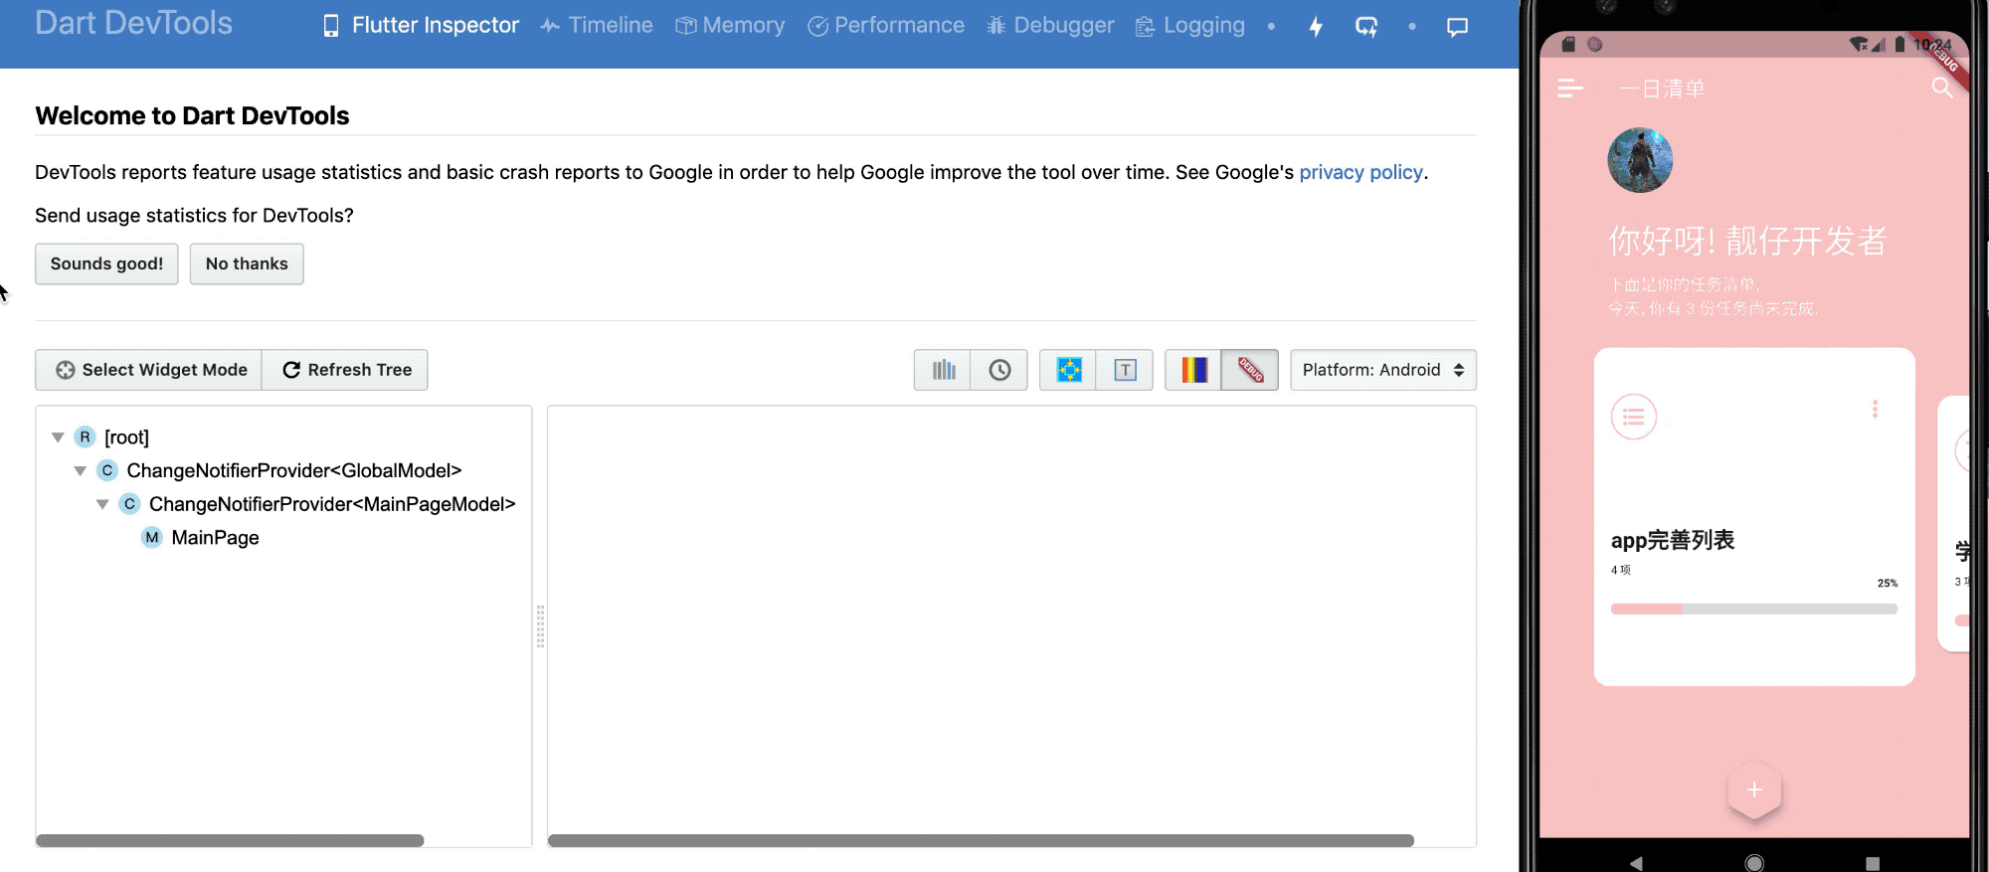Select the MainPage tree item
1989x872 pixels.
click(215, 538)
